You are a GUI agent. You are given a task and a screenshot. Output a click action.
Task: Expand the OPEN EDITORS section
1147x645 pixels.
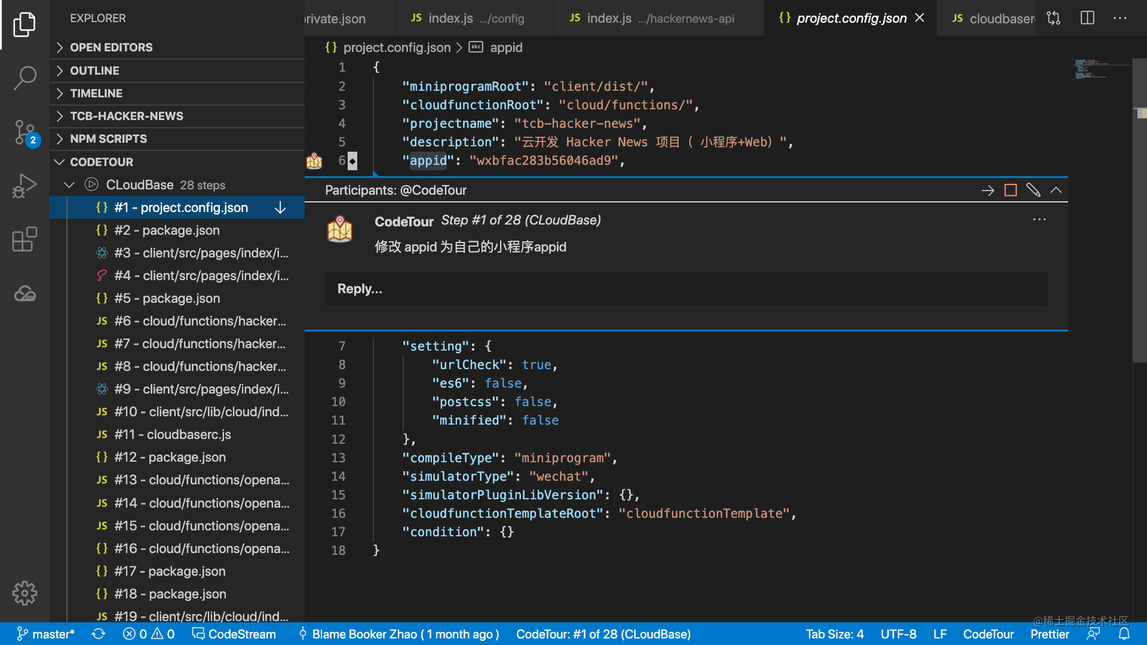pos(177,47)
